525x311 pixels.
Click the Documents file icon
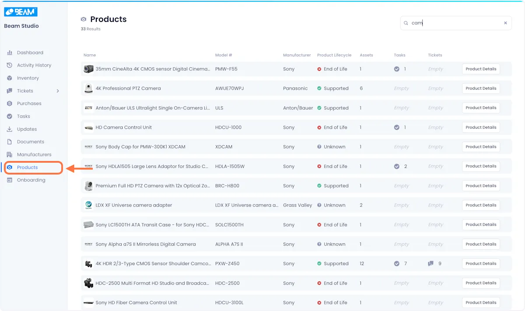click(10, 142)
